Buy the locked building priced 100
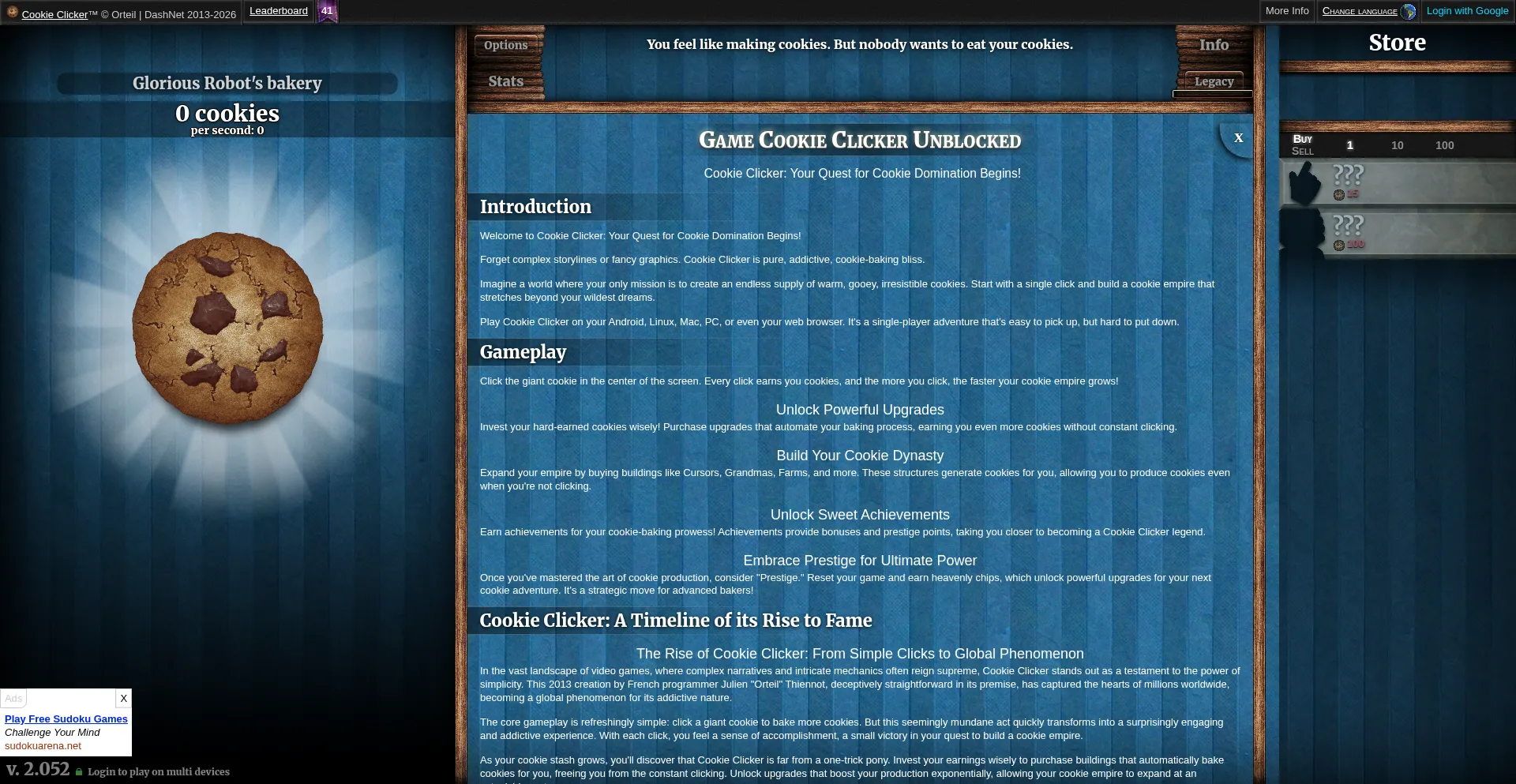The height and width of the screenshot is (784, 1516). click(x=1397, y=234)
